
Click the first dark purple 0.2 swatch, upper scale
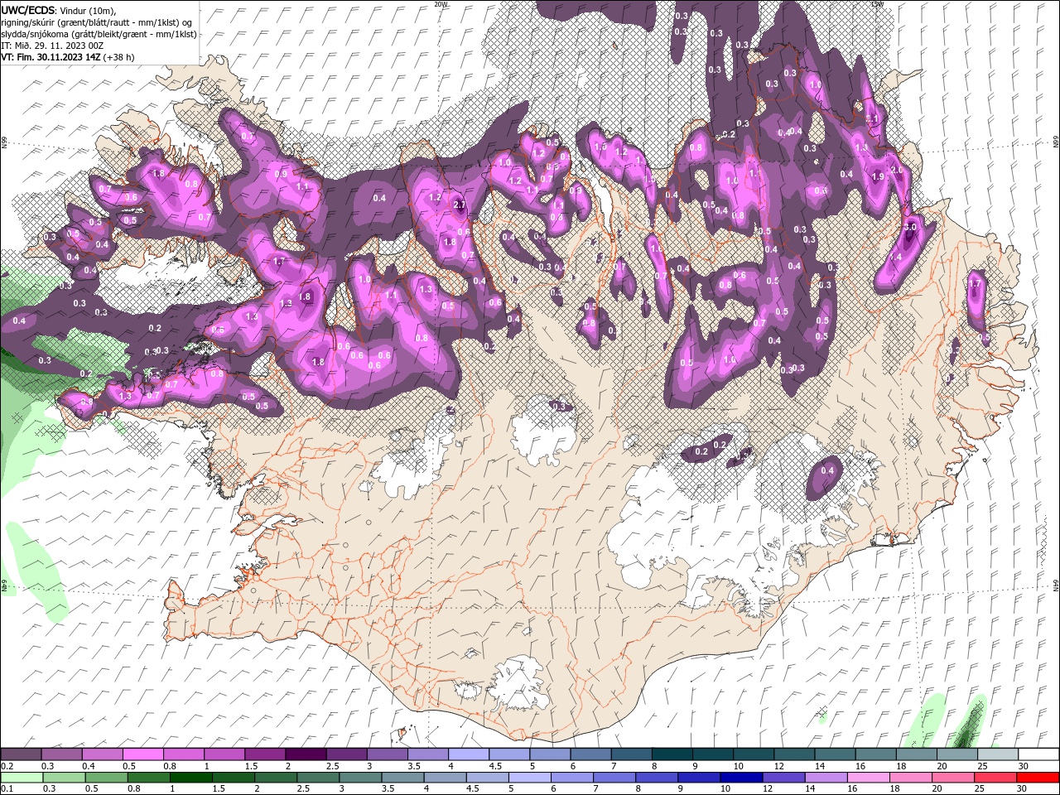click(21, 754)
